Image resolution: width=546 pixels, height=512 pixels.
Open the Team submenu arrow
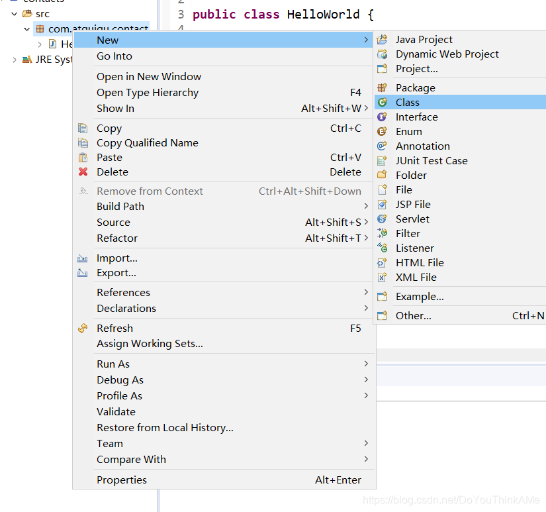(366, 443)
